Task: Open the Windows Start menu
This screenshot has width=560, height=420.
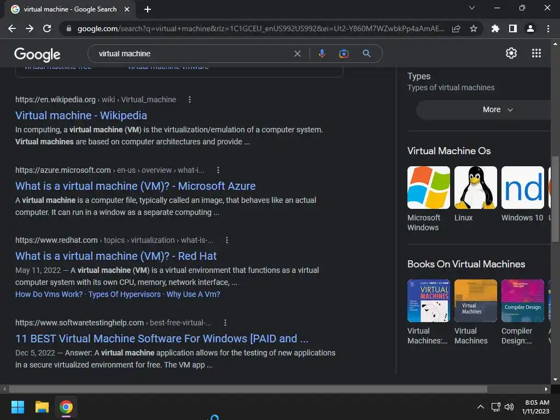Action: click(17, 407)
